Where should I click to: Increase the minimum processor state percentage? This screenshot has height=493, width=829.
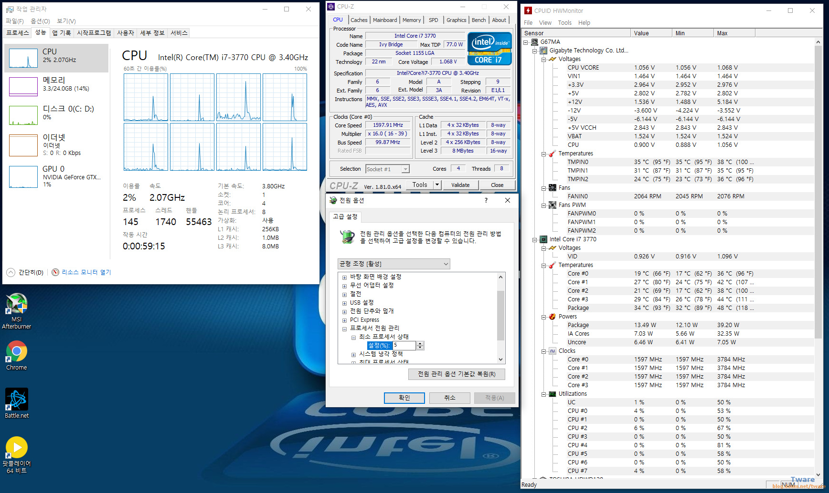coord(420,343)
